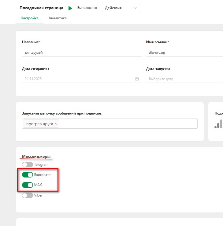Viewport: 223px width, 226px height.
Task: Click the creation date field 21.11.2025
Action: point(79,79)
